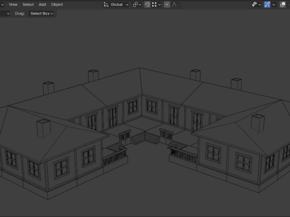
Task: Open the Object menu
Action: (x=57, y=4)
